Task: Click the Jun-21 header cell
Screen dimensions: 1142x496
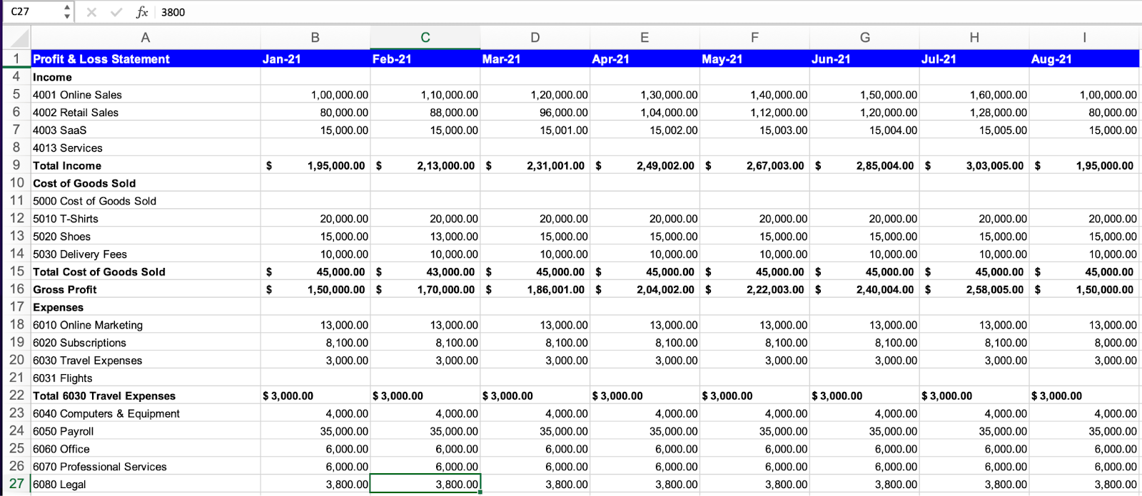Action: (865, 59)
